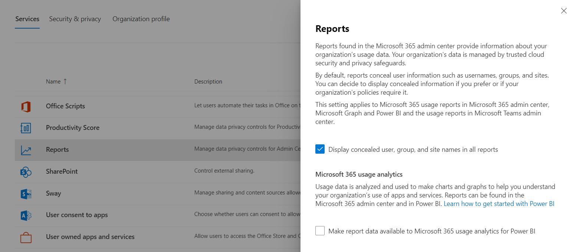
Task: Click 'Control external sharing.' description text
Action: click(224, 171)
